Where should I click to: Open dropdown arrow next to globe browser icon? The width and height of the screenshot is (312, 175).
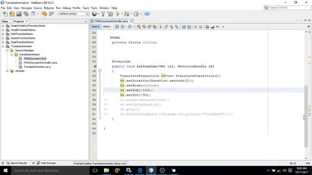pos(98,14)
